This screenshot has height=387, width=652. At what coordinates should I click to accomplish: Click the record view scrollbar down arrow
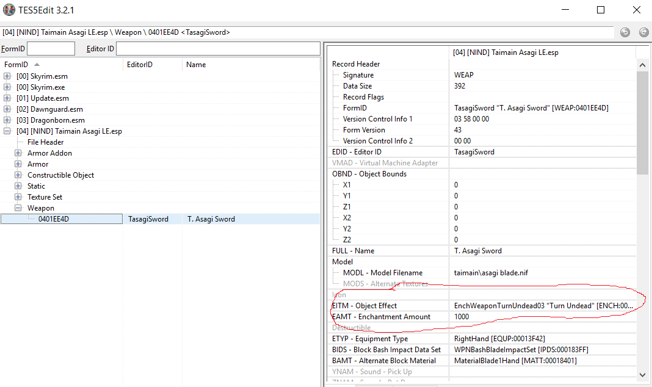tap(642, 375)
